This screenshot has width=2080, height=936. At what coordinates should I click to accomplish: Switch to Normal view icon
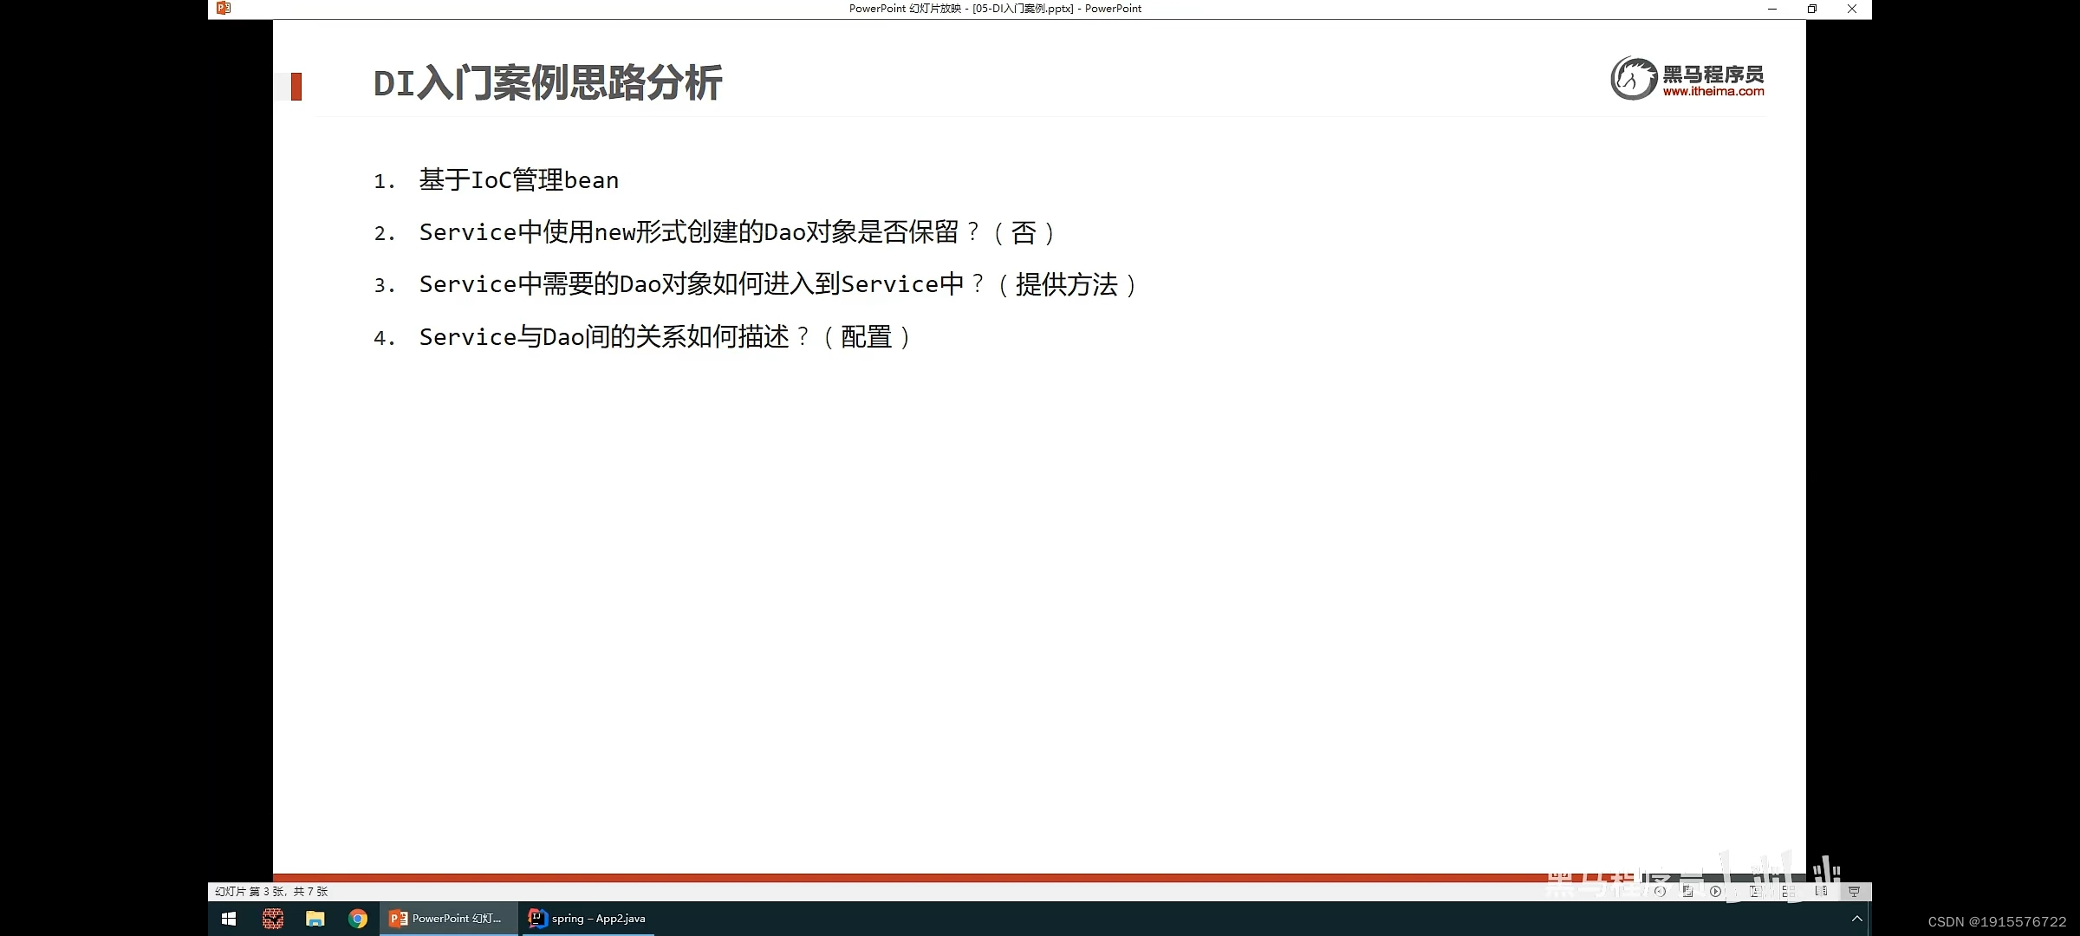tap(1756, 891)
